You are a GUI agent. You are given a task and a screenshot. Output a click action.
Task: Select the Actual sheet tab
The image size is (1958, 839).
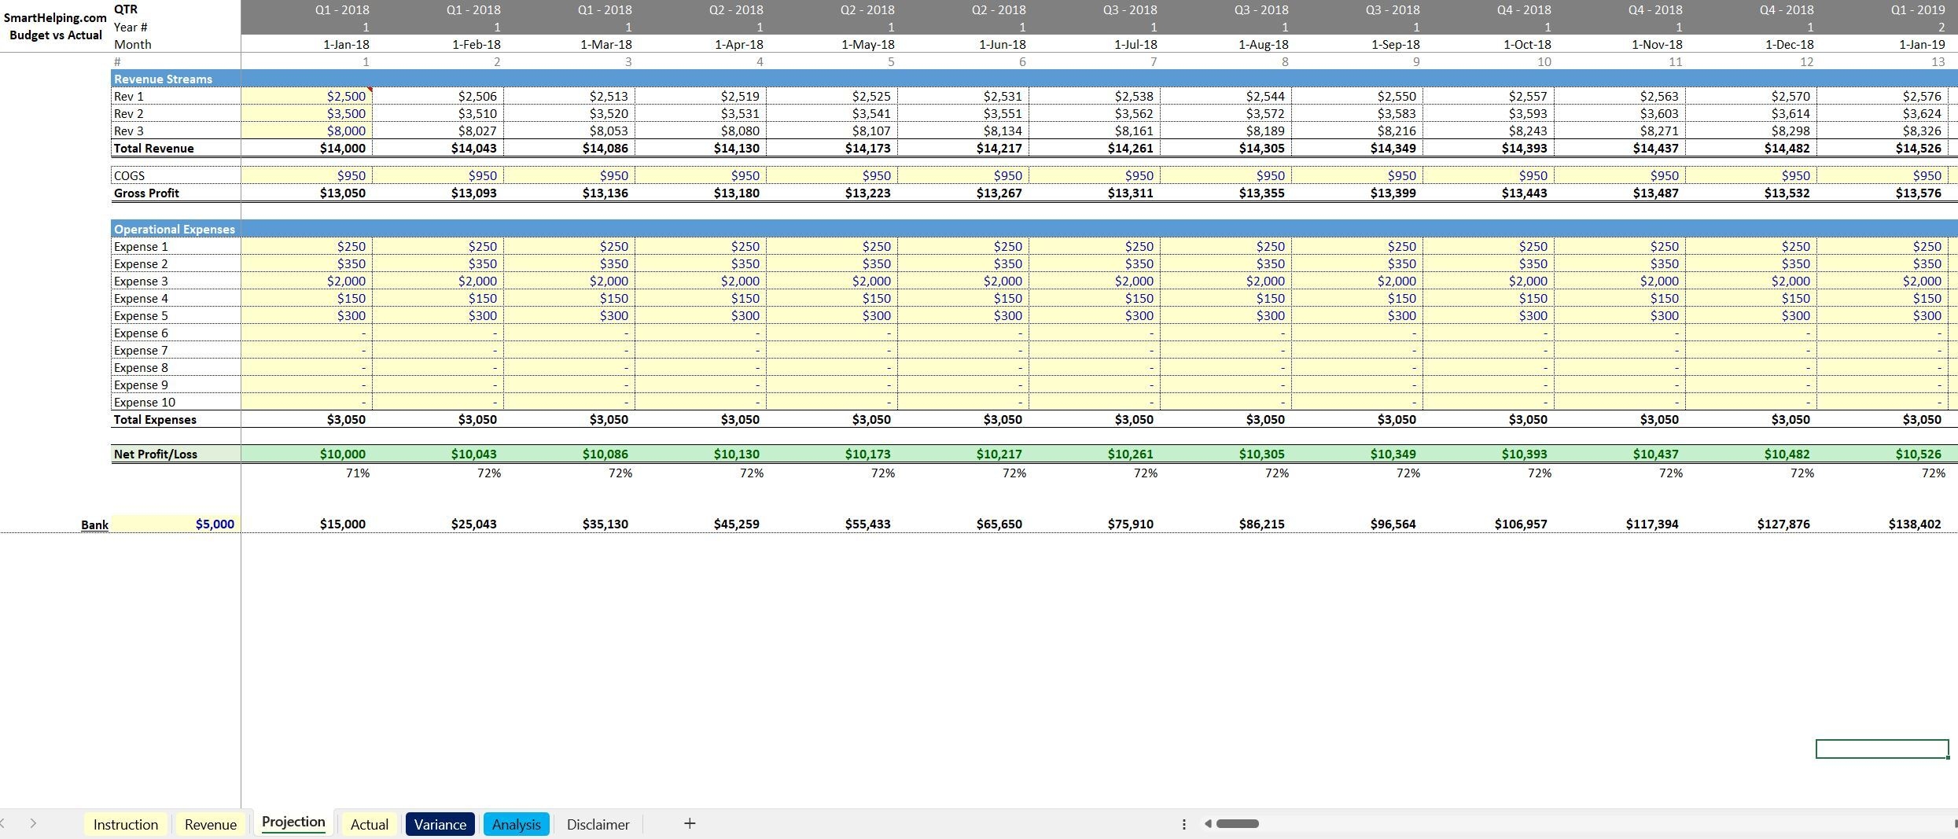[x=369, y=824]
